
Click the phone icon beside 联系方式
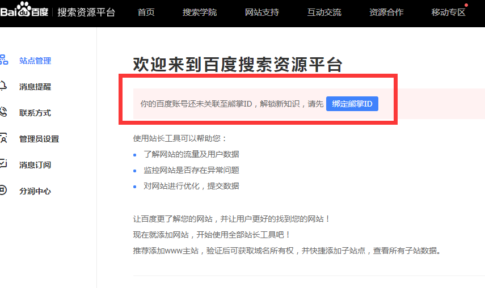3,112
